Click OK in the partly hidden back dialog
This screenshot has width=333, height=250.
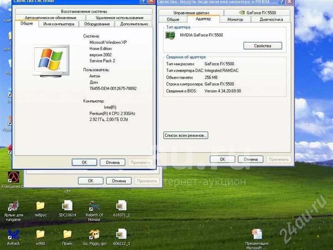click(x=90, y=181)
